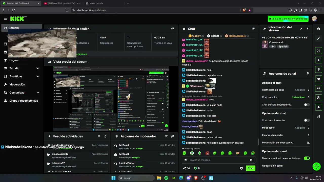Open the Kick hamburger menu

coord(5,19)
